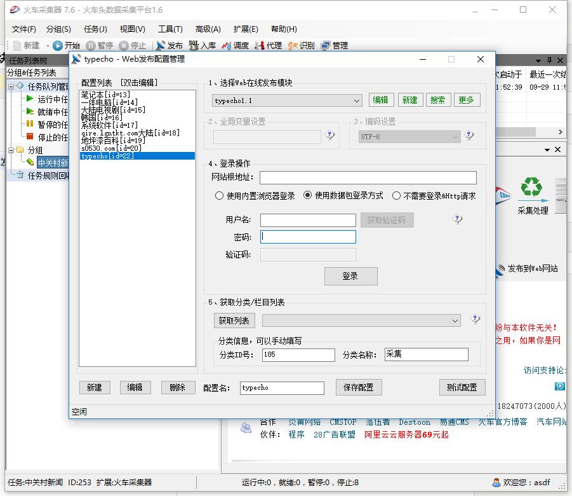Click the 网站根地址 input field
Image resolution: width=572 pixels, height=496 pixels.
(368, 177)
